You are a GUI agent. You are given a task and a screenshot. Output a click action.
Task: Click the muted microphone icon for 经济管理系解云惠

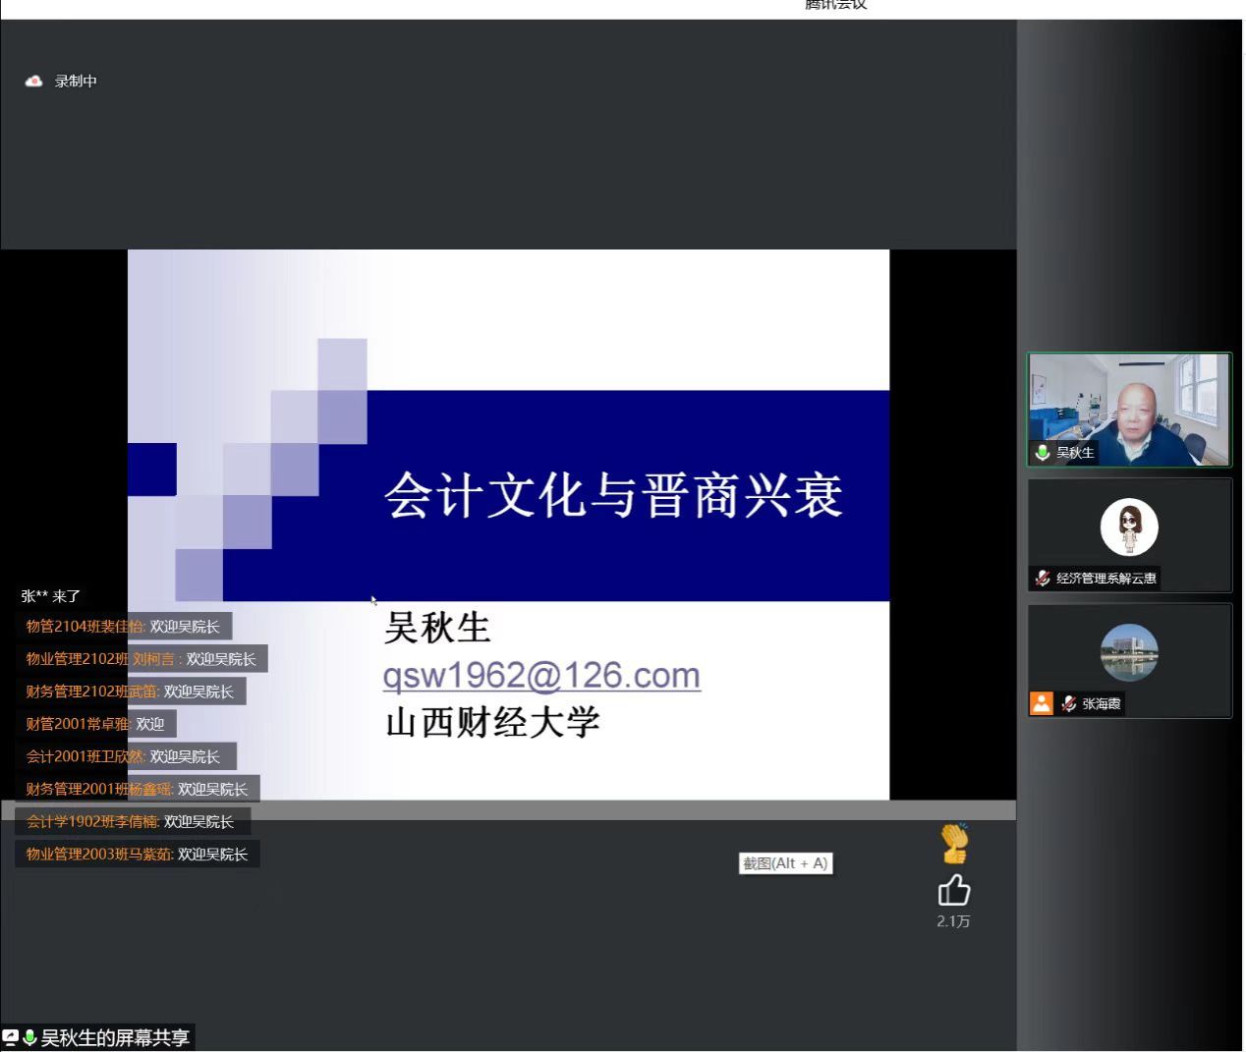tap(1043, 579)
